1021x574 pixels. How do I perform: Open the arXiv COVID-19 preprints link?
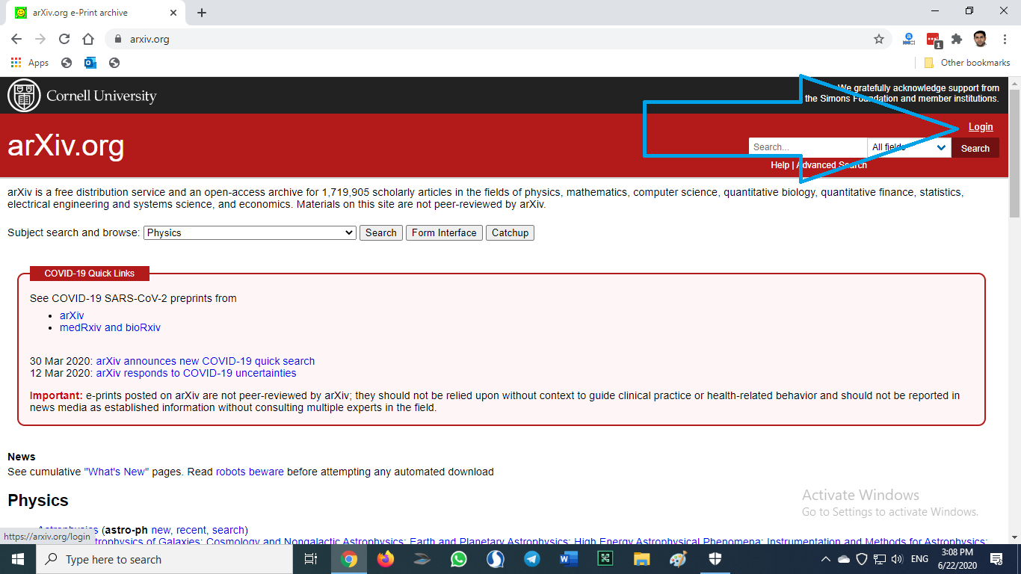coord(72,315)
